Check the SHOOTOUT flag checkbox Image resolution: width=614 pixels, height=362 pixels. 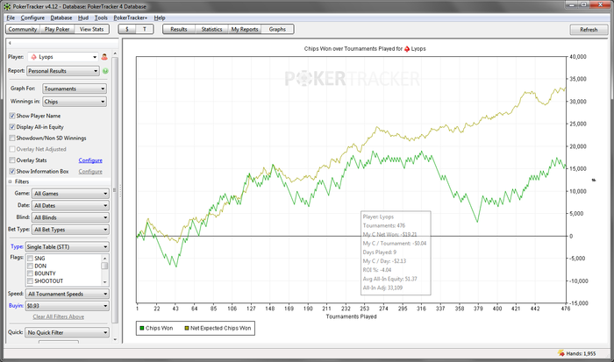(30, 281)
